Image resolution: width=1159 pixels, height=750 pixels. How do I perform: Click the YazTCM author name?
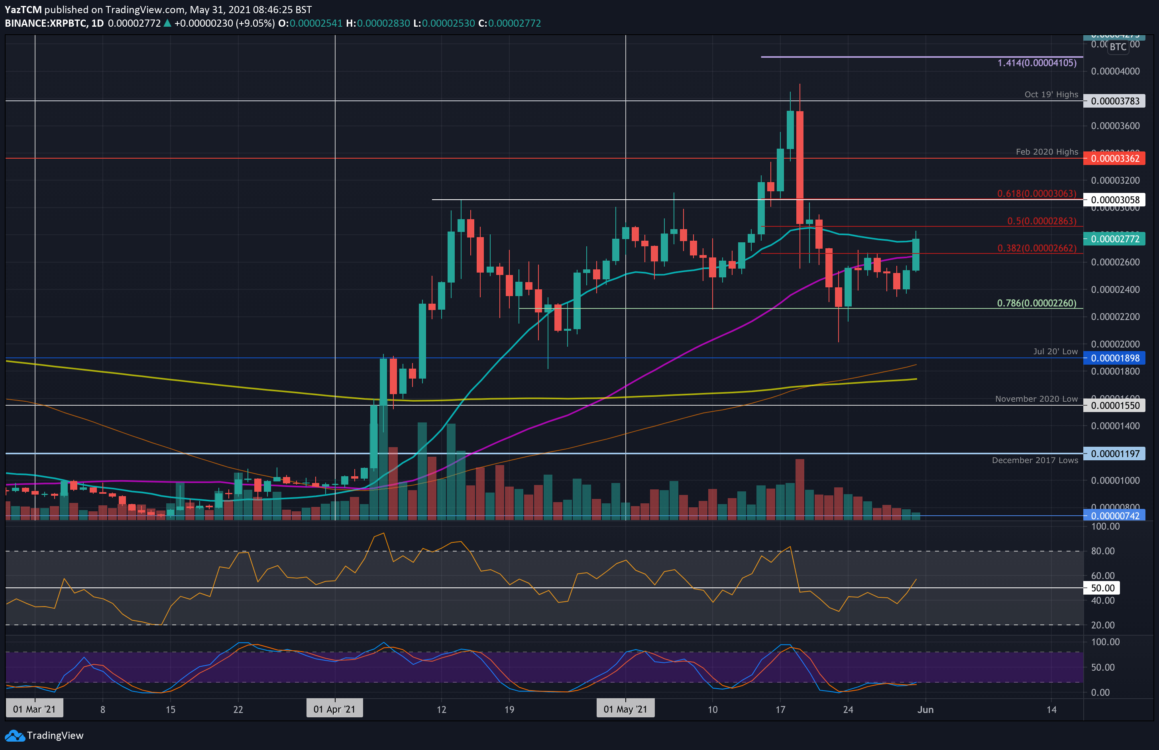(x=24, y=9)
